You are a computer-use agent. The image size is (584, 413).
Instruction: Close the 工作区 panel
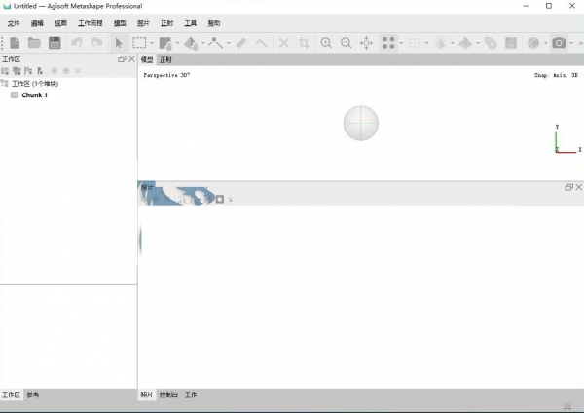coord(131,59)
